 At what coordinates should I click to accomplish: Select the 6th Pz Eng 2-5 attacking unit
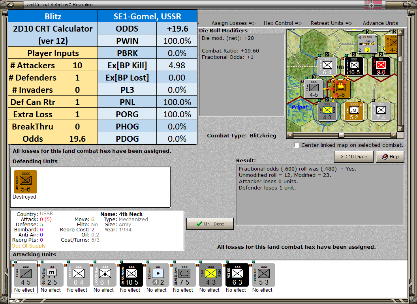click(x=52, y=275)
